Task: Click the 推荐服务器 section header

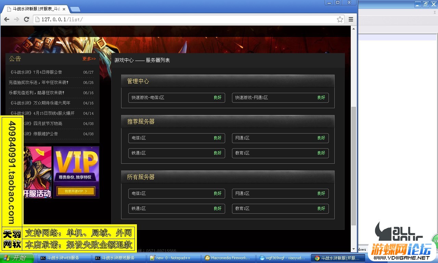Action: coord(228,122)
